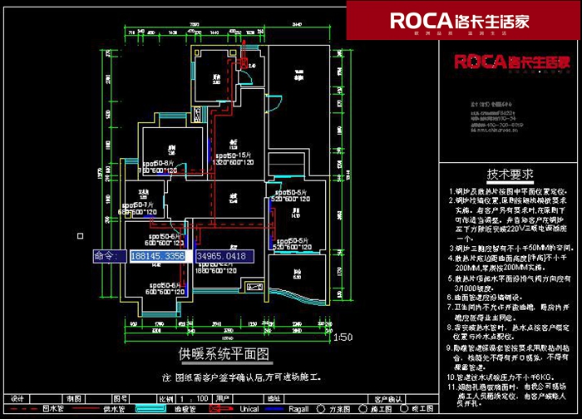Select the 竣工图 circle marker
582x419 pixels.
[405, 409]
